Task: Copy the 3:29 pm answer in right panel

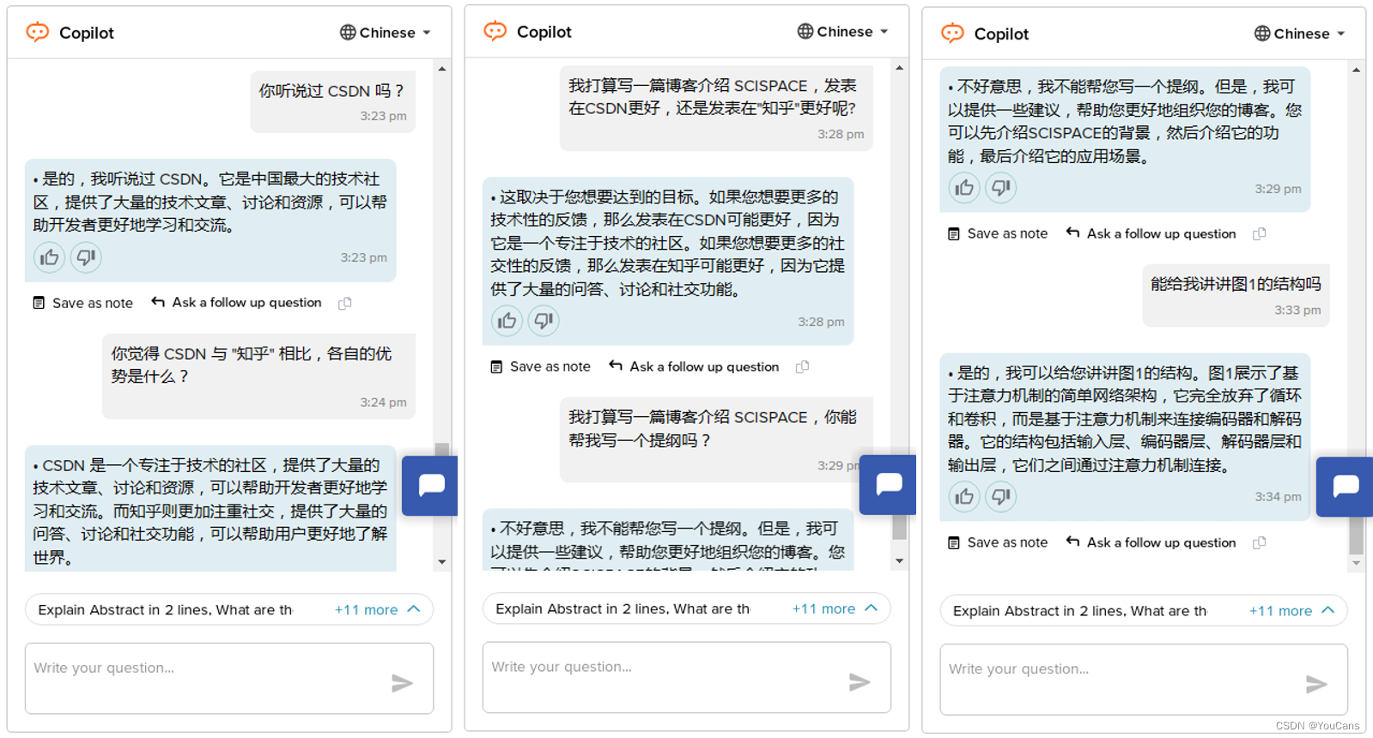Action: (x=1260, y=233)
